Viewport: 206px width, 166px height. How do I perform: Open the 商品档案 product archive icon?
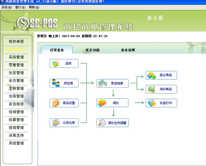(102, 83)
